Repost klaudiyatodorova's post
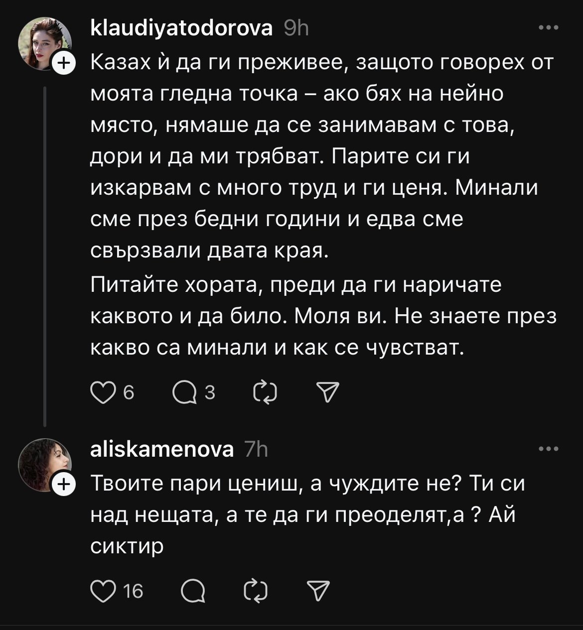 265,393
